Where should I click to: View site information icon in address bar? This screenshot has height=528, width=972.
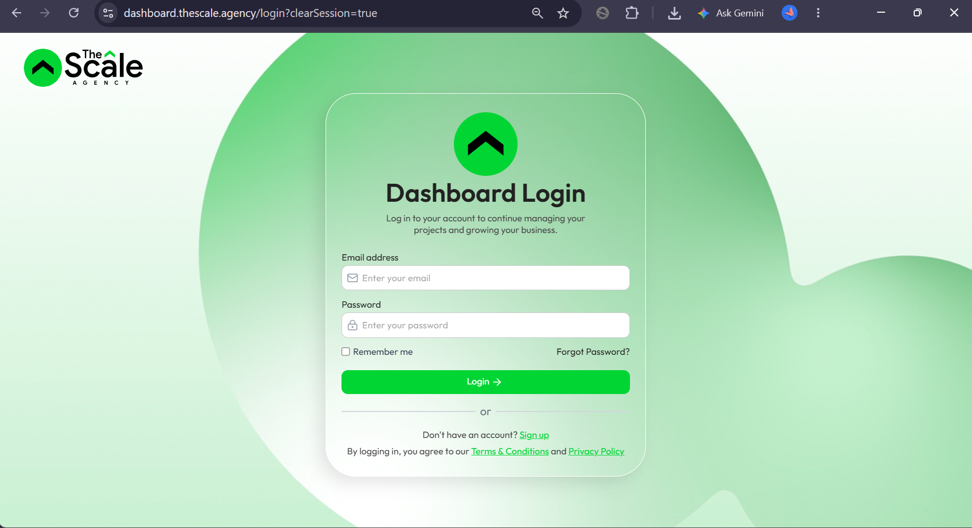point(108,13)
